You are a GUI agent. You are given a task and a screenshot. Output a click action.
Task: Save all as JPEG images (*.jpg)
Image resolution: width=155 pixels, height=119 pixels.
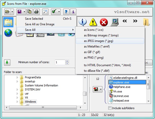pos(110,41)
